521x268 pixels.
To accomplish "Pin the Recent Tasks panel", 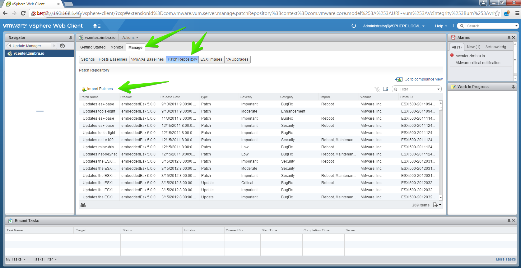I will tap(509, 221).
